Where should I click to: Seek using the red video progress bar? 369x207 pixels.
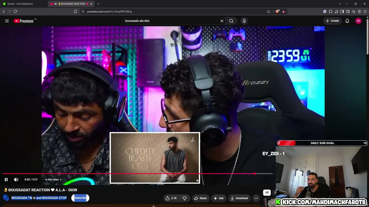137,174
